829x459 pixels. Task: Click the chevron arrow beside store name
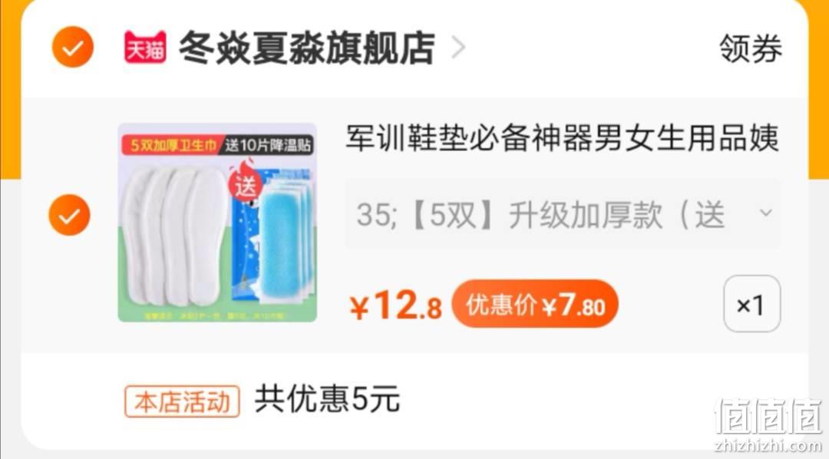457,48
